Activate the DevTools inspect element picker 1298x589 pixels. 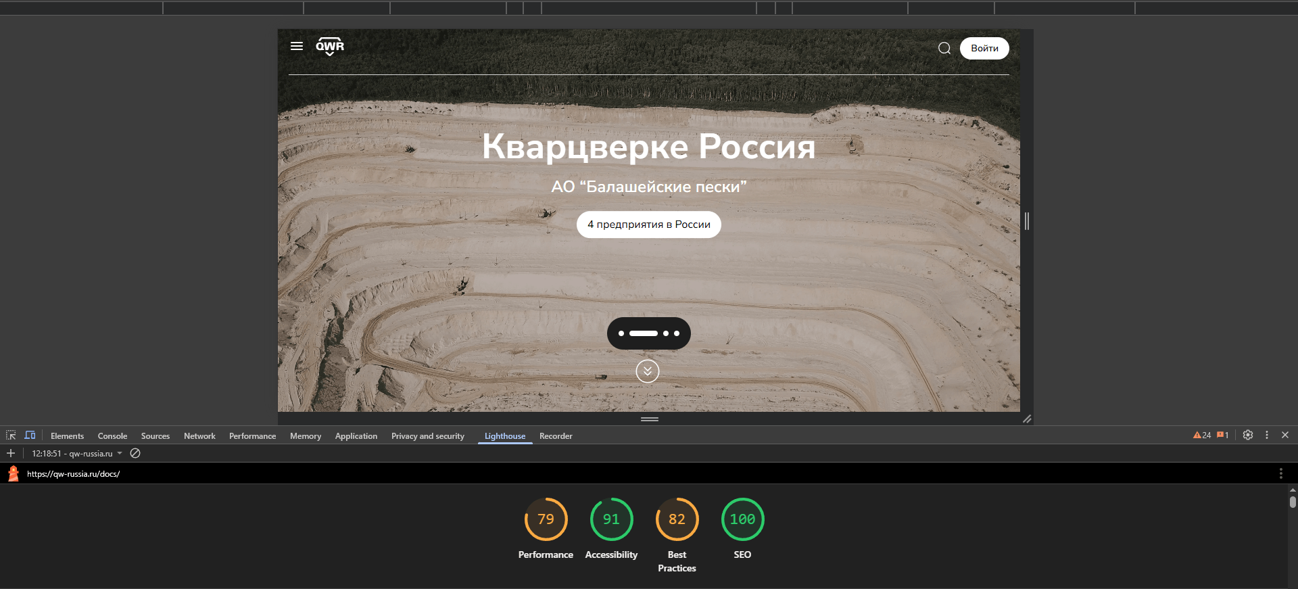coord(11,435)
